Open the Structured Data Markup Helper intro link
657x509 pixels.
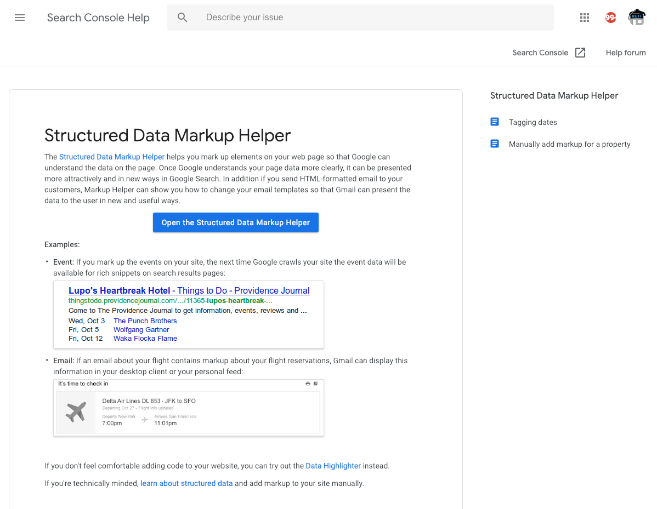112,157
